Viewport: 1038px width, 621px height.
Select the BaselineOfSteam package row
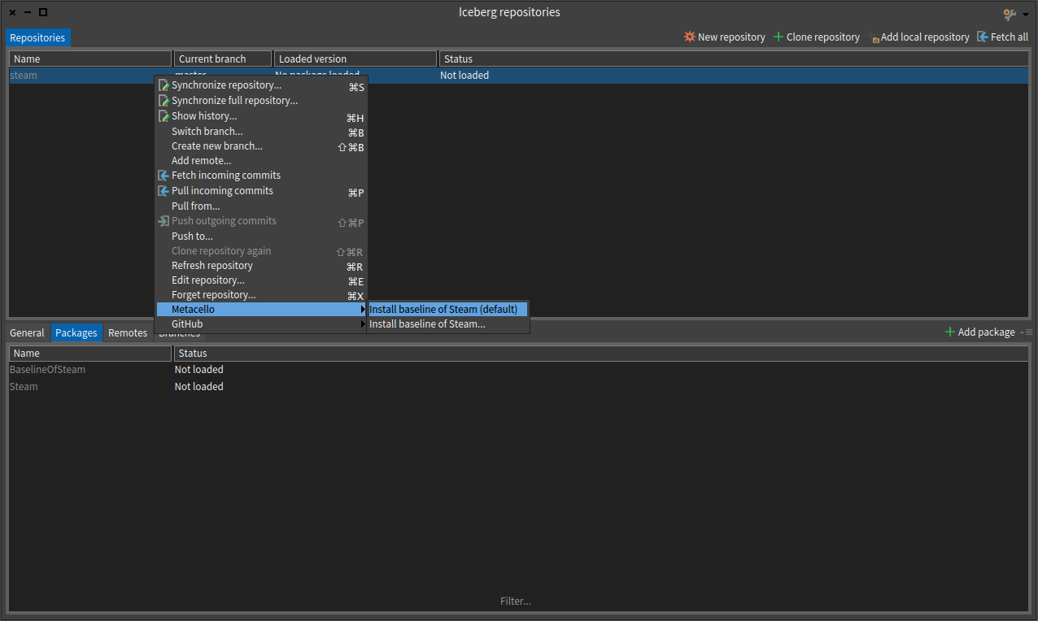tap(47, 370)
